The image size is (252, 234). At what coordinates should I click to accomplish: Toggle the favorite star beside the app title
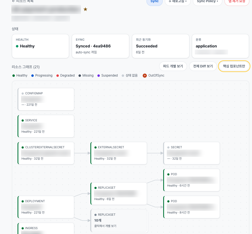tap(85, 9)
